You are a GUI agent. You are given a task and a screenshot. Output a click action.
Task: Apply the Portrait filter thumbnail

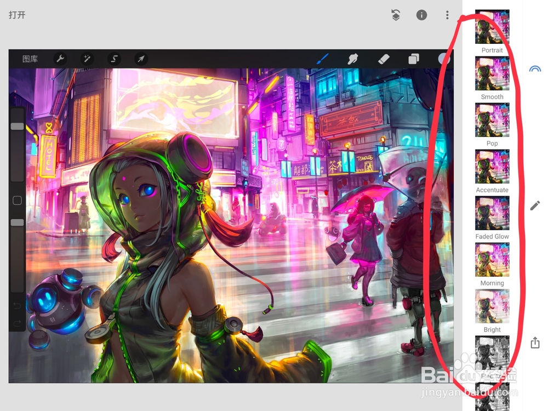tap(492, 27)
